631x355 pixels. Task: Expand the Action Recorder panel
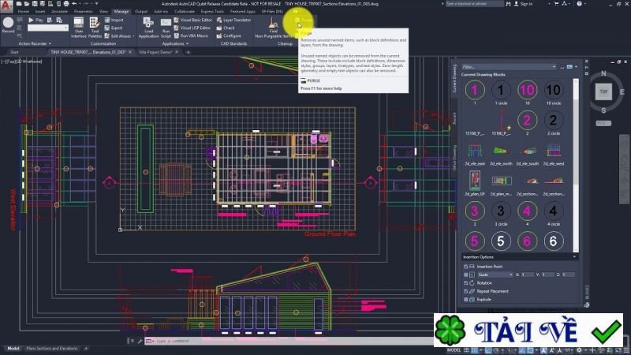tap(35, 43)
